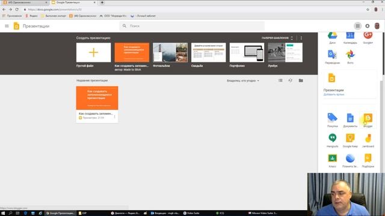
Task: Open the Windows Start menu
Action: coord(3,214)
